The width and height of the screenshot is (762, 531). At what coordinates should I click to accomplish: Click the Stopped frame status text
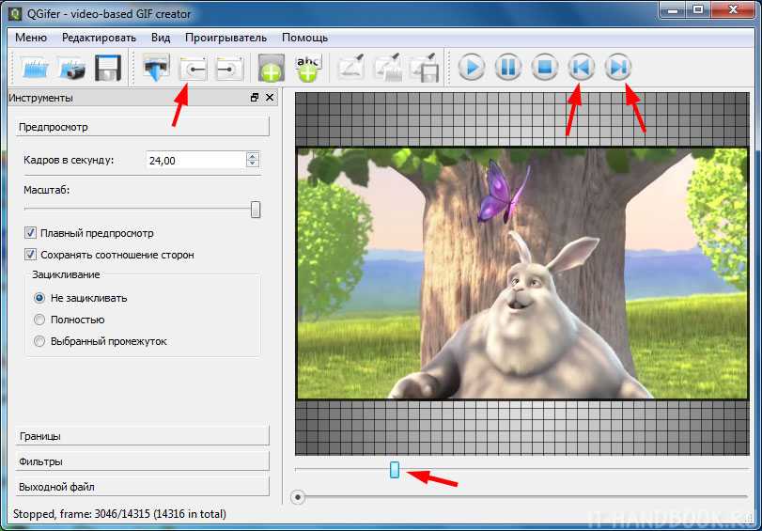[x=119, y=513]
